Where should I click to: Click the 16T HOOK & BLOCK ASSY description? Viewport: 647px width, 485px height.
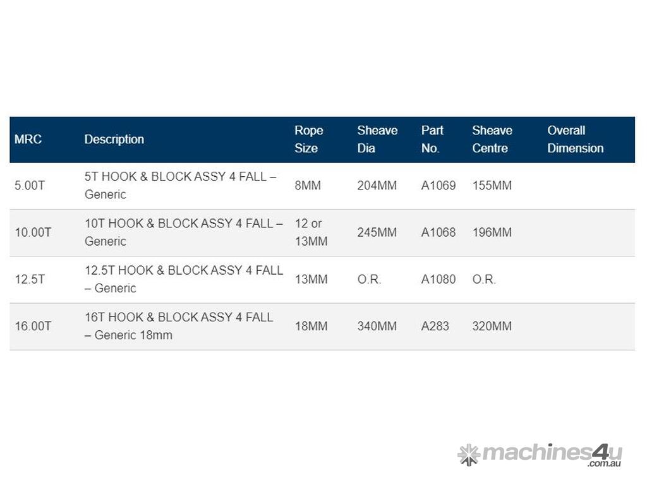coord(179,326)
